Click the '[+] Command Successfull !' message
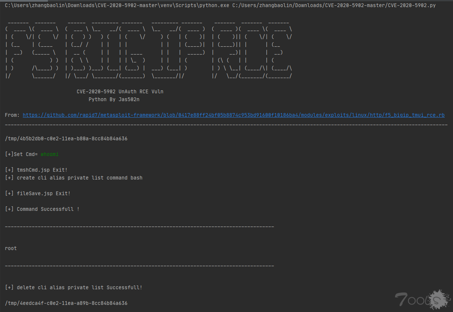The width and height of the screenshot is (453, 312). click(42, 209)
